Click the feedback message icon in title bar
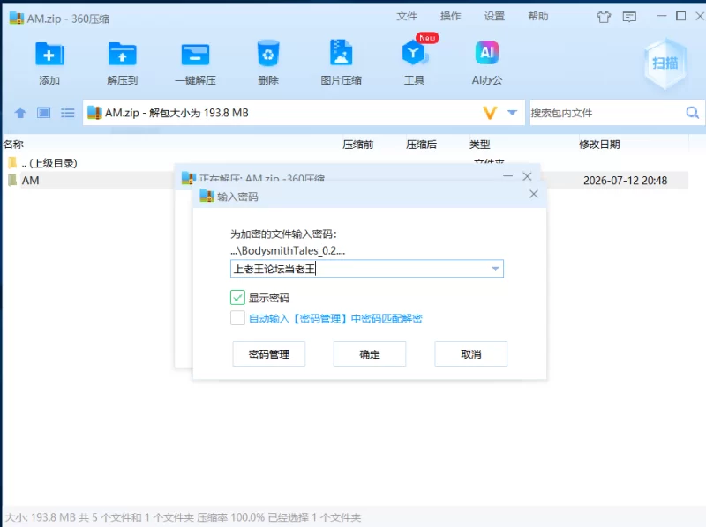The width and height of the screenshot is (706, 527). [x=629, y=17]
